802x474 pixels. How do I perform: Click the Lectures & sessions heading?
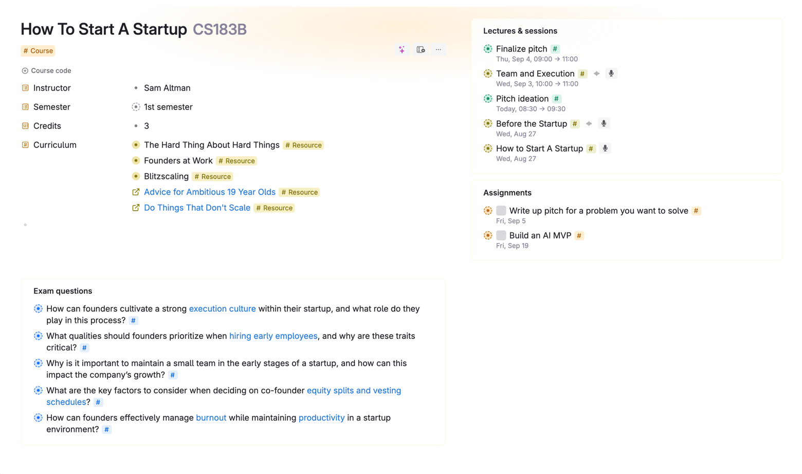coord(520,31)
